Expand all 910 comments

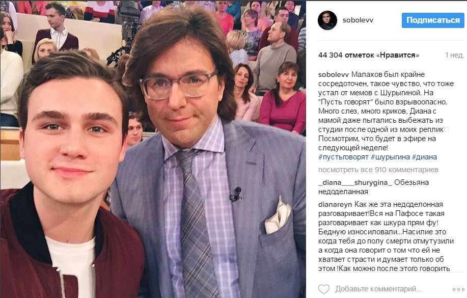[378, 170]
